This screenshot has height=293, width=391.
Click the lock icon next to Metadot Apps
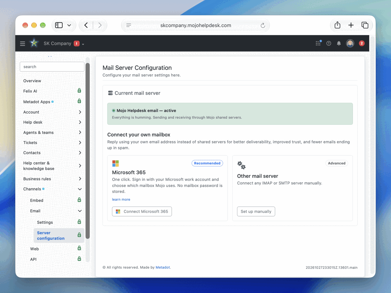coord(79,101)
